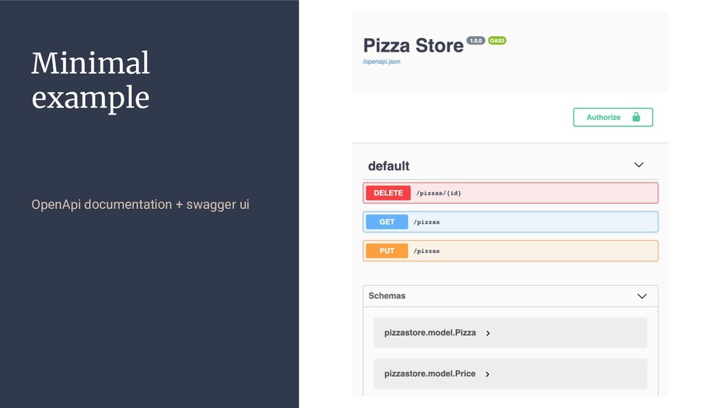The image size is (726, 408).
Task: Open the PUT /pizzas endpoint path
Action: 427,251
